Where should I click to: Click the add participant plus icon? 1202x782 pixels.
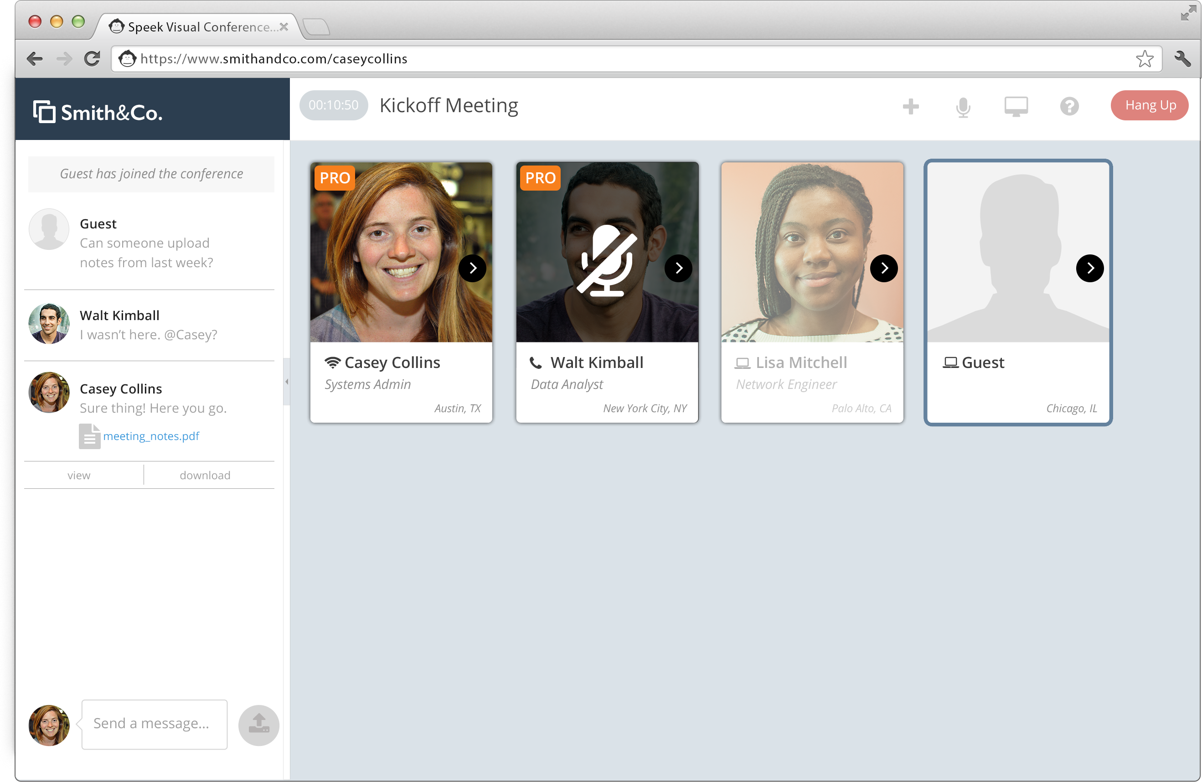coord(911,107)
